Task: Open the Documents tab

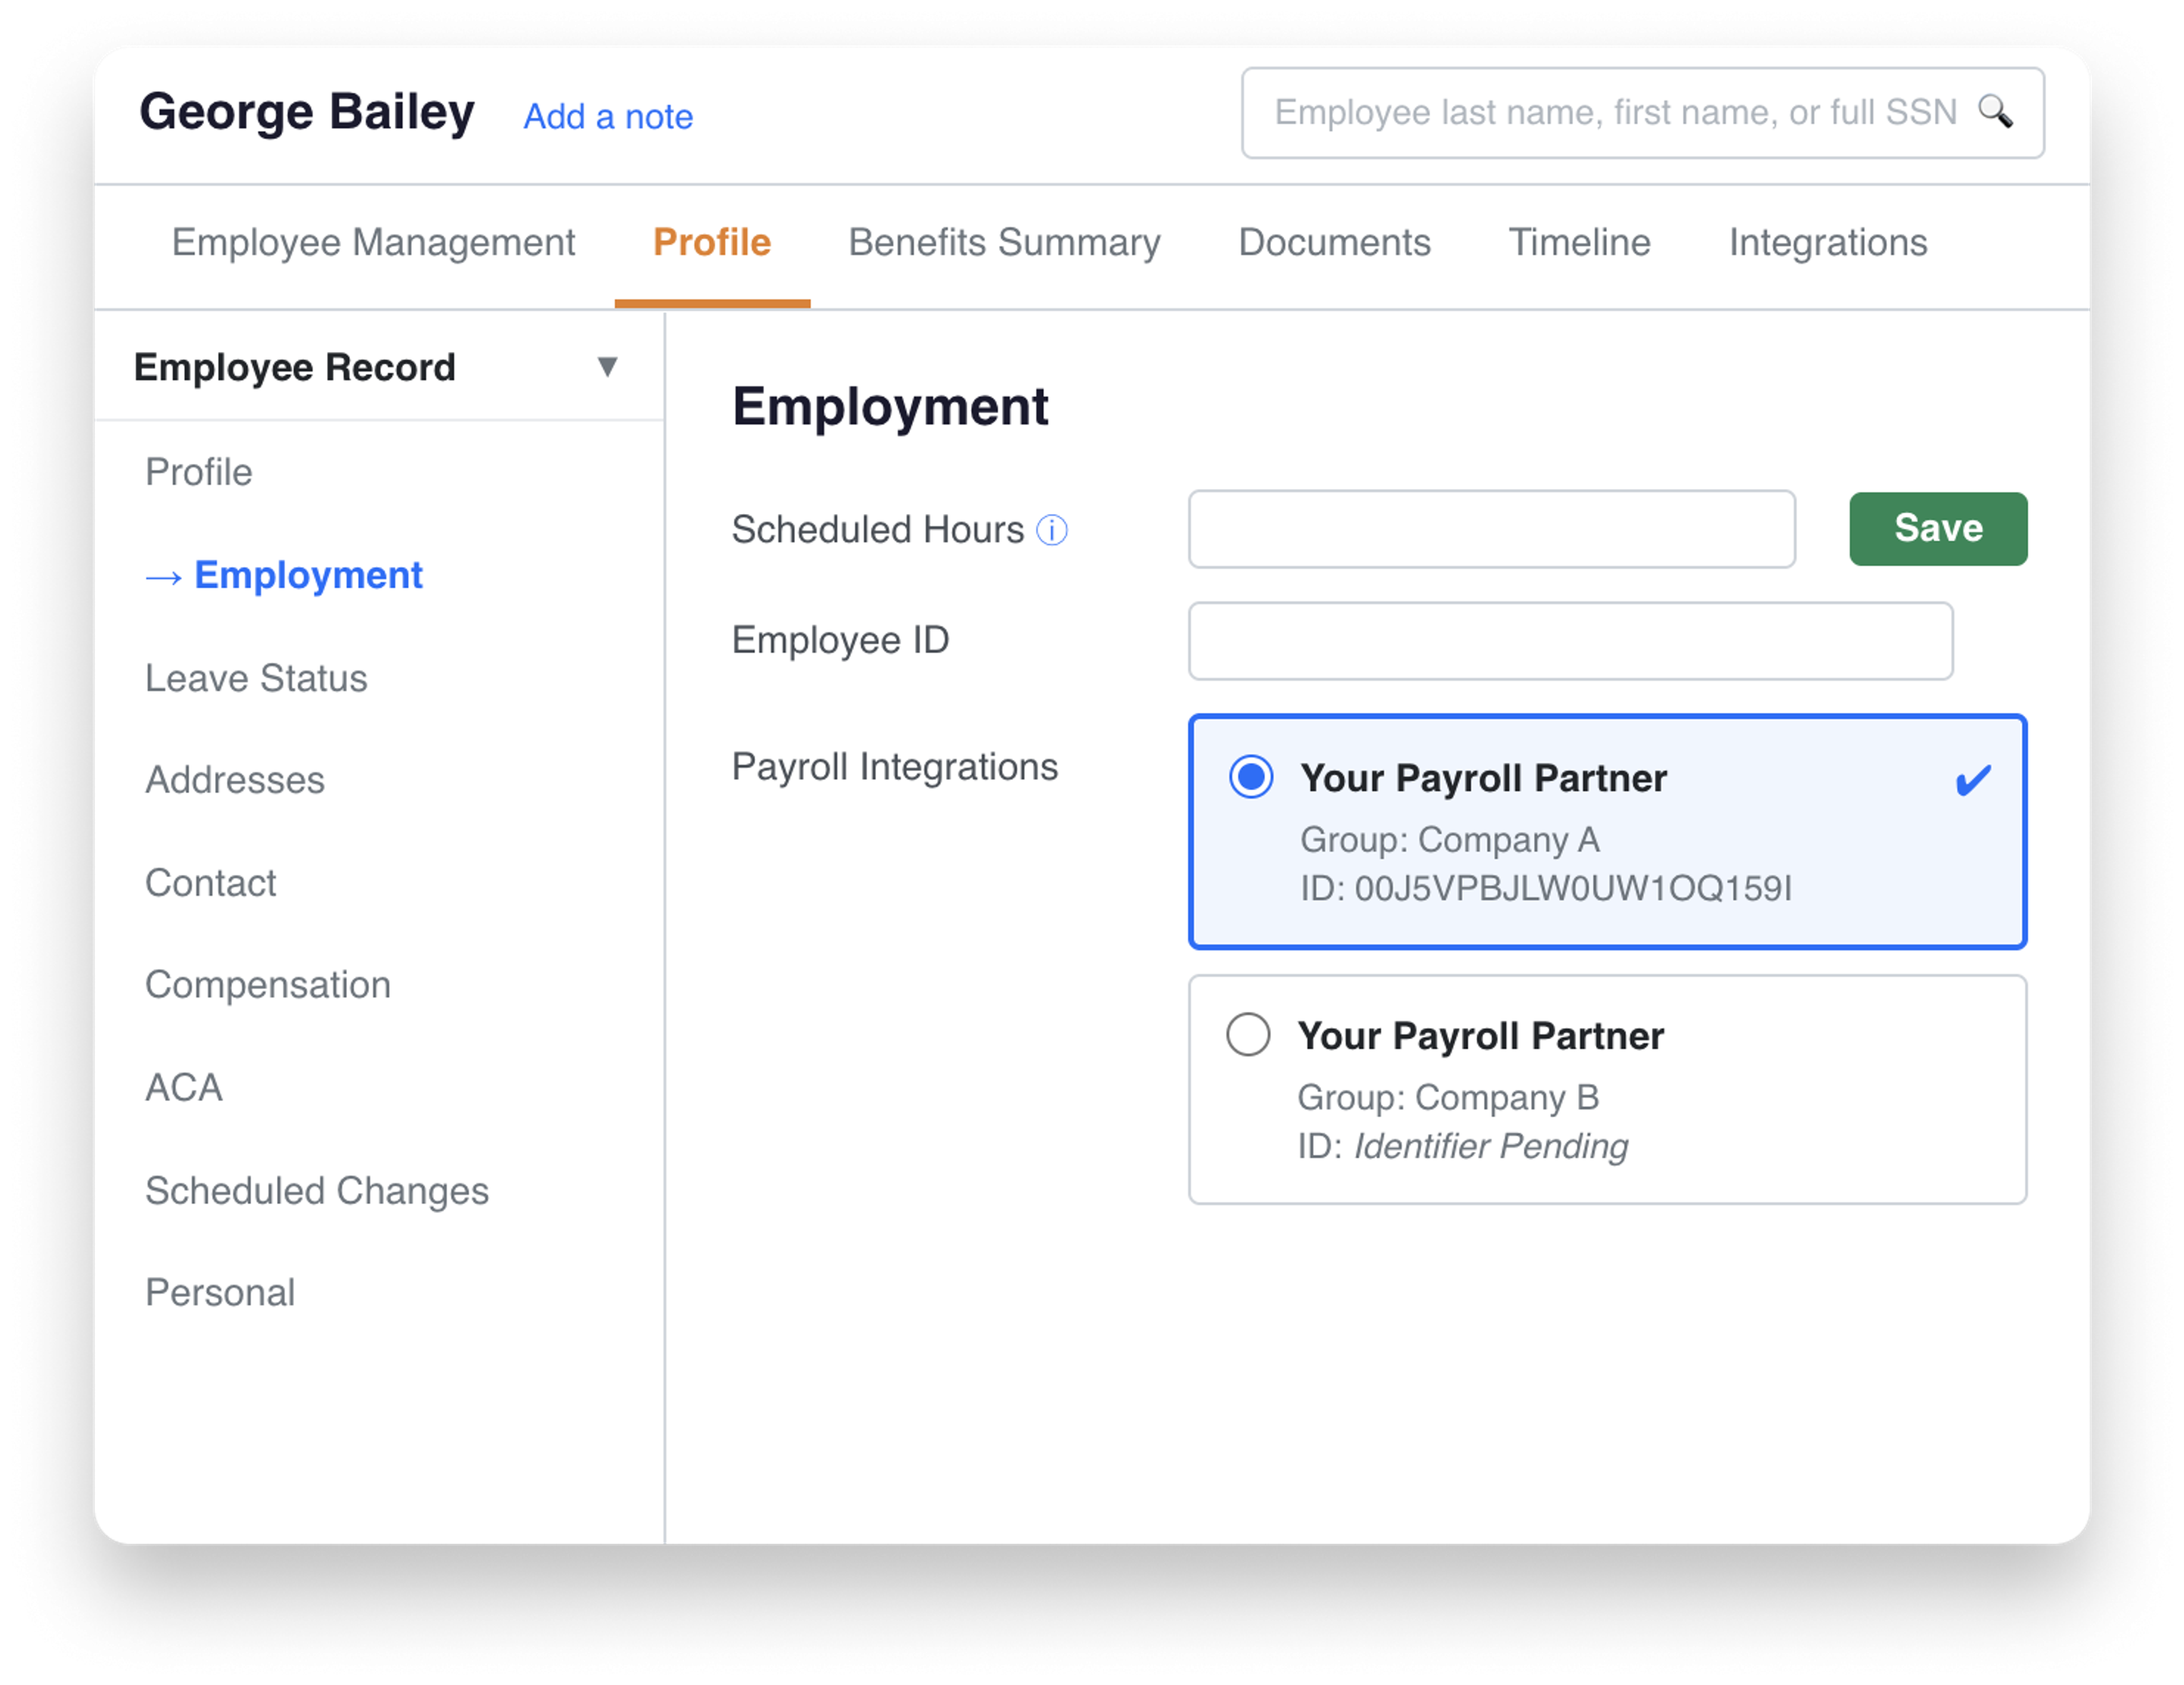Action: pyautogui.click(x=1334, y=243)
